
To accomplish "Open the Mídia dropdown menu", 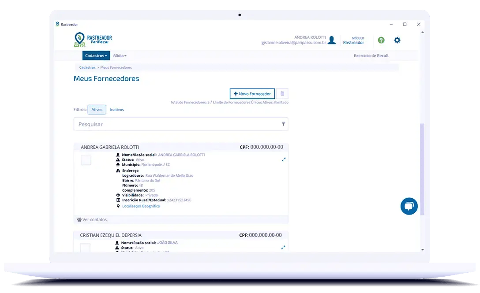I will pyautogui.click(x=120, y=56).
